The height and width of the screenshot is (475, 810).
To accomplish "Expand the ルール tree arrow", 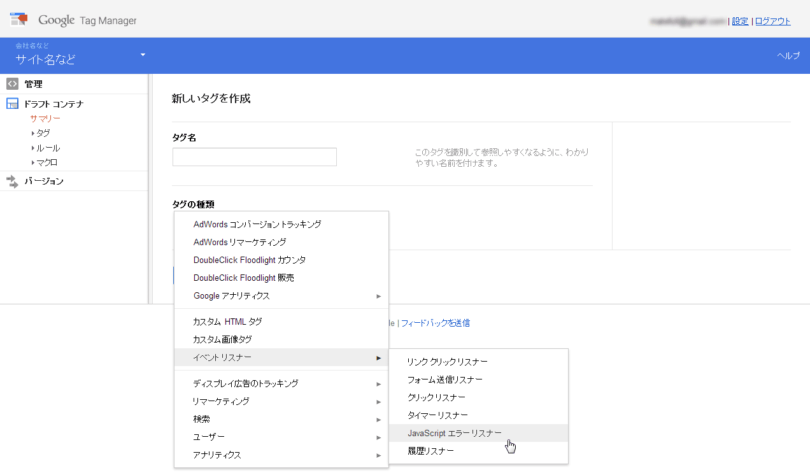I will tap(32, 148).
